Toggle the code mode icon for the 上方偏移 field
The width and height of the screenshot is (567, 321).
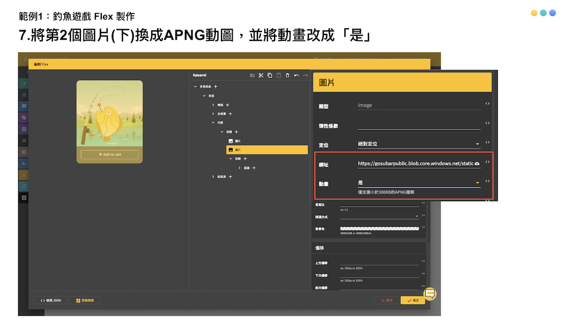(424, 261)
